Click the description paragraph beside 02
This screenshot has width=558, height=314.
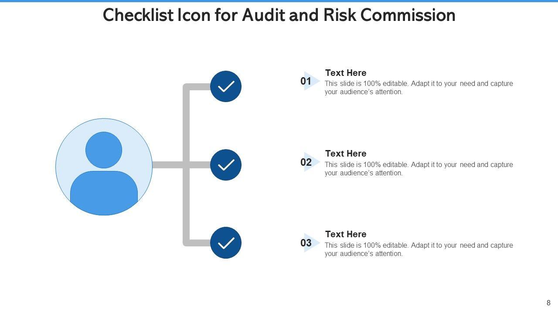tap(418, 169)
